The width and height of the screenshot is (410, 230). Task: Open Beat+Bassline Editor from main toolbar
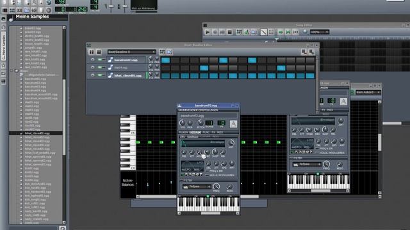(x=12, y=10)
